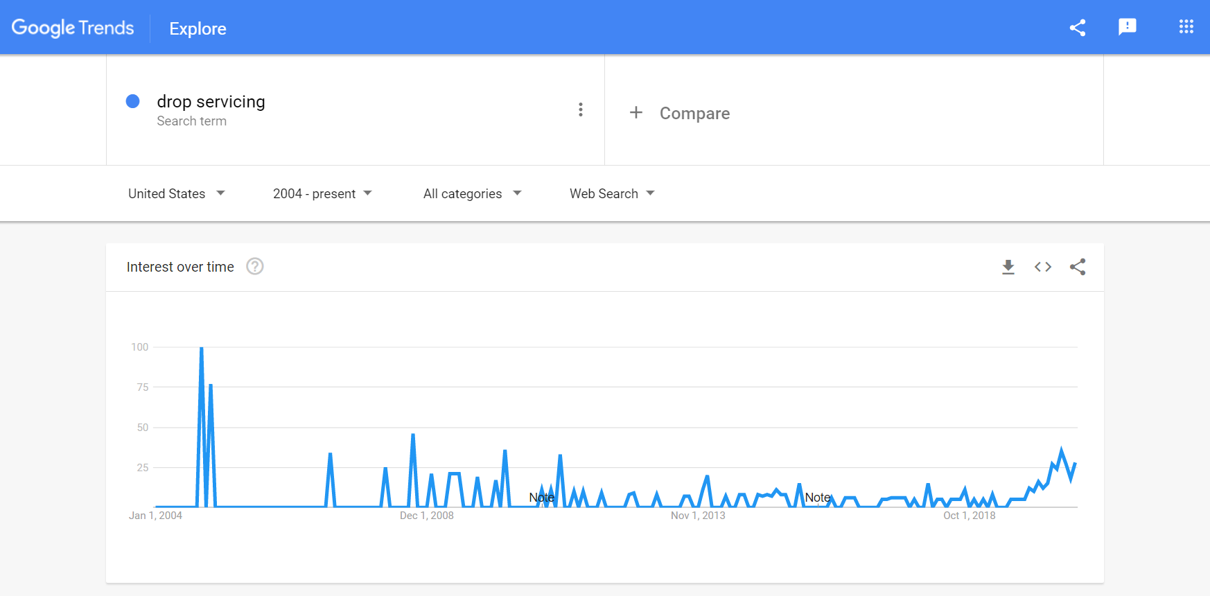
Task: Open the Web Search type dropdown
Action: coord(612,193)
